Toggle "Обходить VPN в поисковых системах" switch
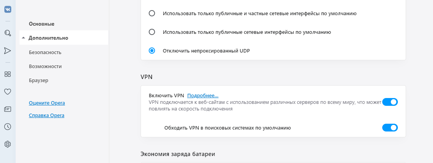The width and height of the screenshot is (433, 163). pyautogui.click(x=390, y=128)
